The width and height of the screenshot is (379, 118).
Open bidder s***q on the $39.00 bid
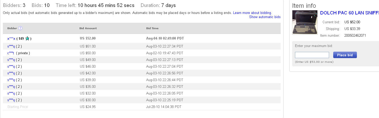point(11,80)
